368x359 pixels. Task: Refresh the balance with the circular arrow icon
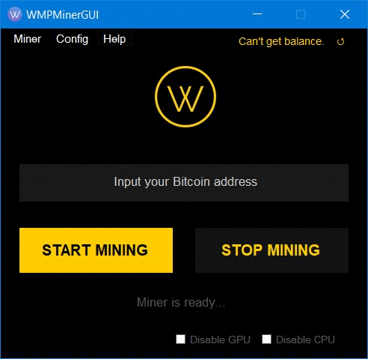340,41
